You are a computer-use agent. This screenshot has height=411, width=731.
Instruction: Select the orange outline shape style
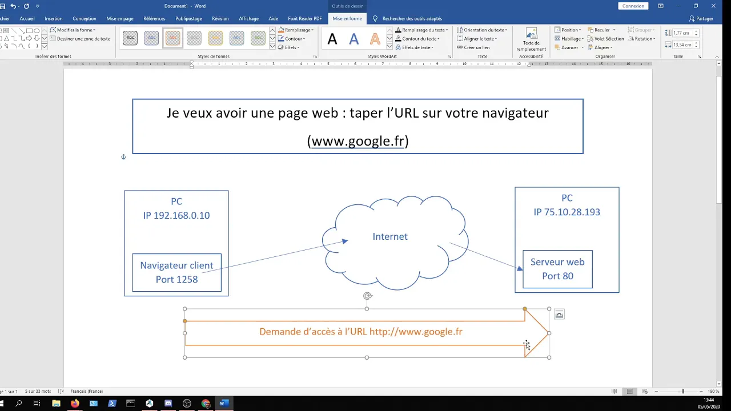tap(172, 38)
